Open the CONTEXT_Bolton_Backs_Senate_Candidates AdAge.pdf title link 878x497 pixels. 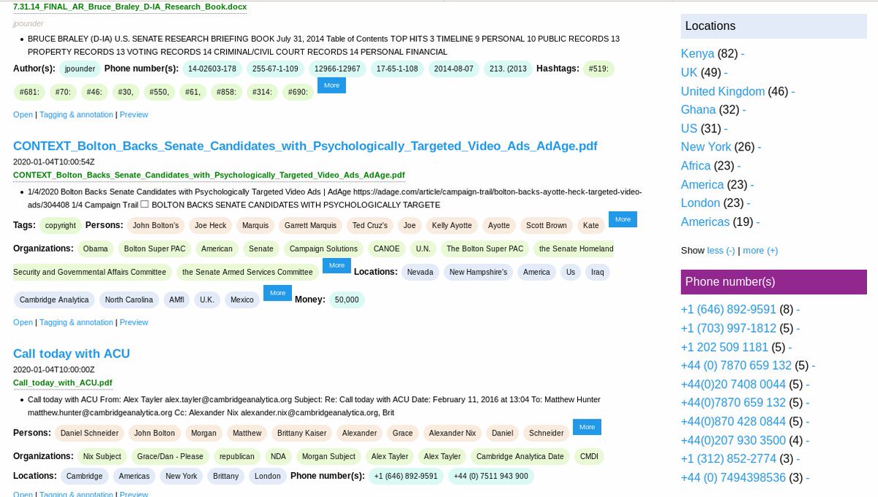coord(305,146)
